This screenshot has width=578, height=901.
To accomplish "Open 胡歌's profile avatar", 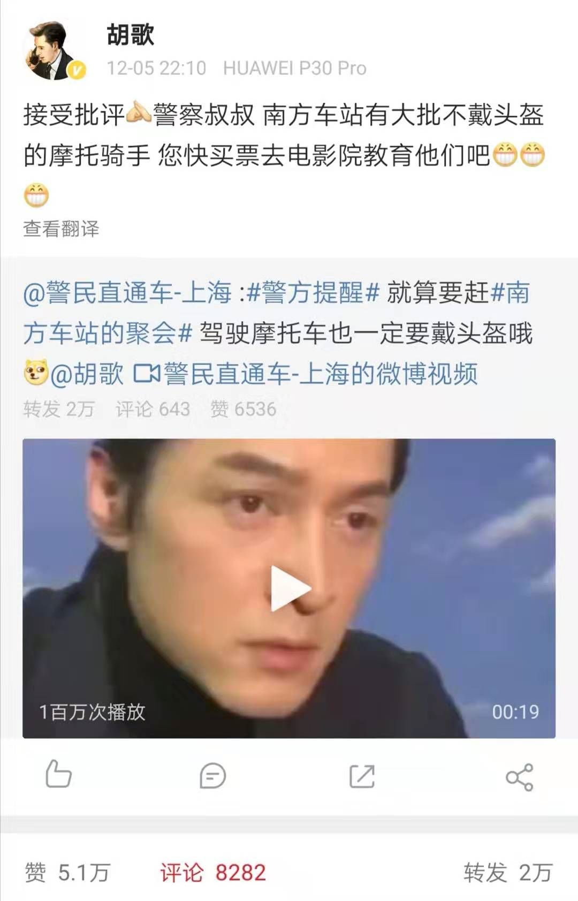I will 51,50.
